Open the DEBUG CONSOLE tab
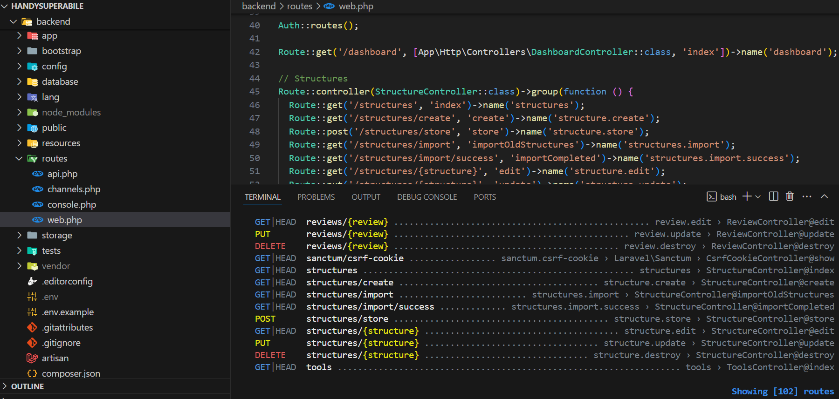 pos(427,197)
